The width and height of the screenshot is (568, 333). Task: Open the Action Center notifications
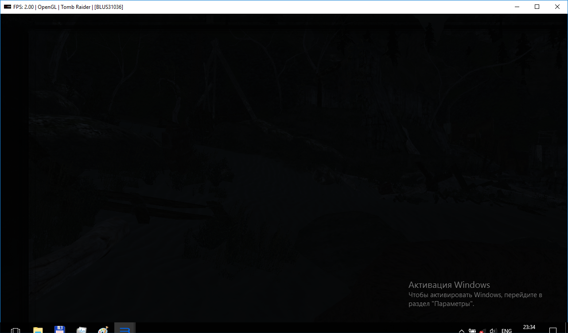point(552,330)
